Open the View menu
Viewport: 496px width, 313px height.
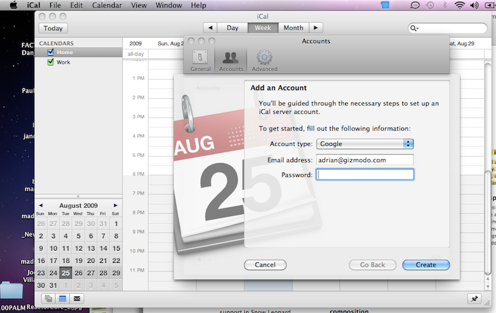(139, 5)
